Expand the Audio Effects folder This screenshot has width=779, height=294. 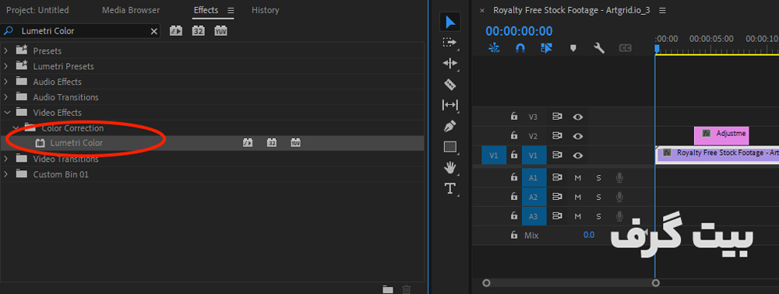point(6,82)
